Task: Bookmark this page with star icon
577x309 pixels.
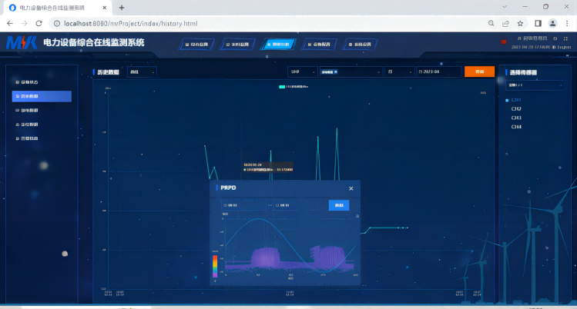Action: [x=520, y=23]
